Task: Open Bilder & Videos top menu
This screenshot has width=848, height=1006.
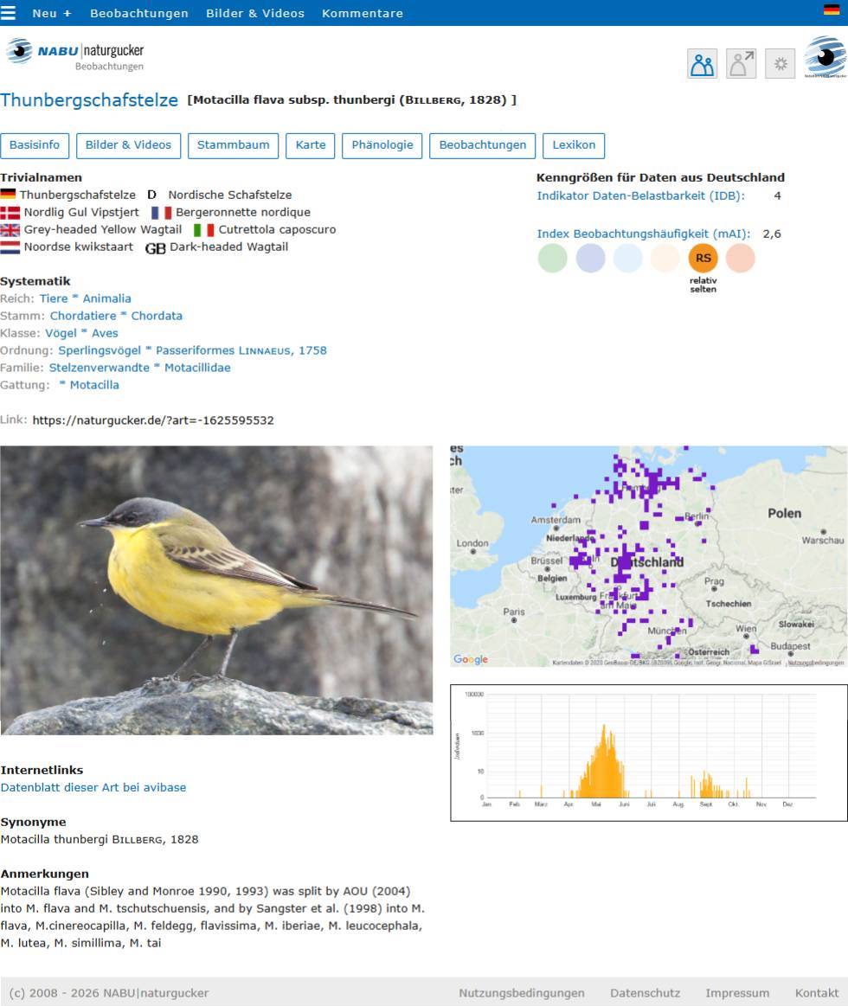Action: [x=255, y=14]
